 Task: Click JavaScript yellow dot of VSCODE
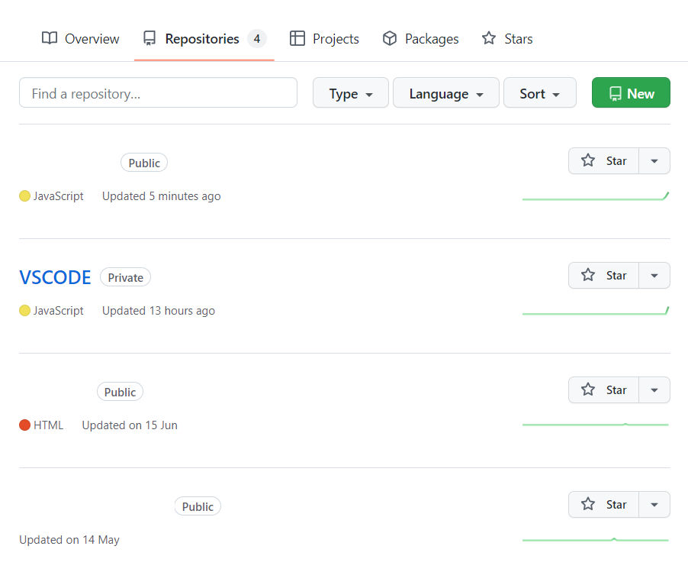[x=24, y=311]
